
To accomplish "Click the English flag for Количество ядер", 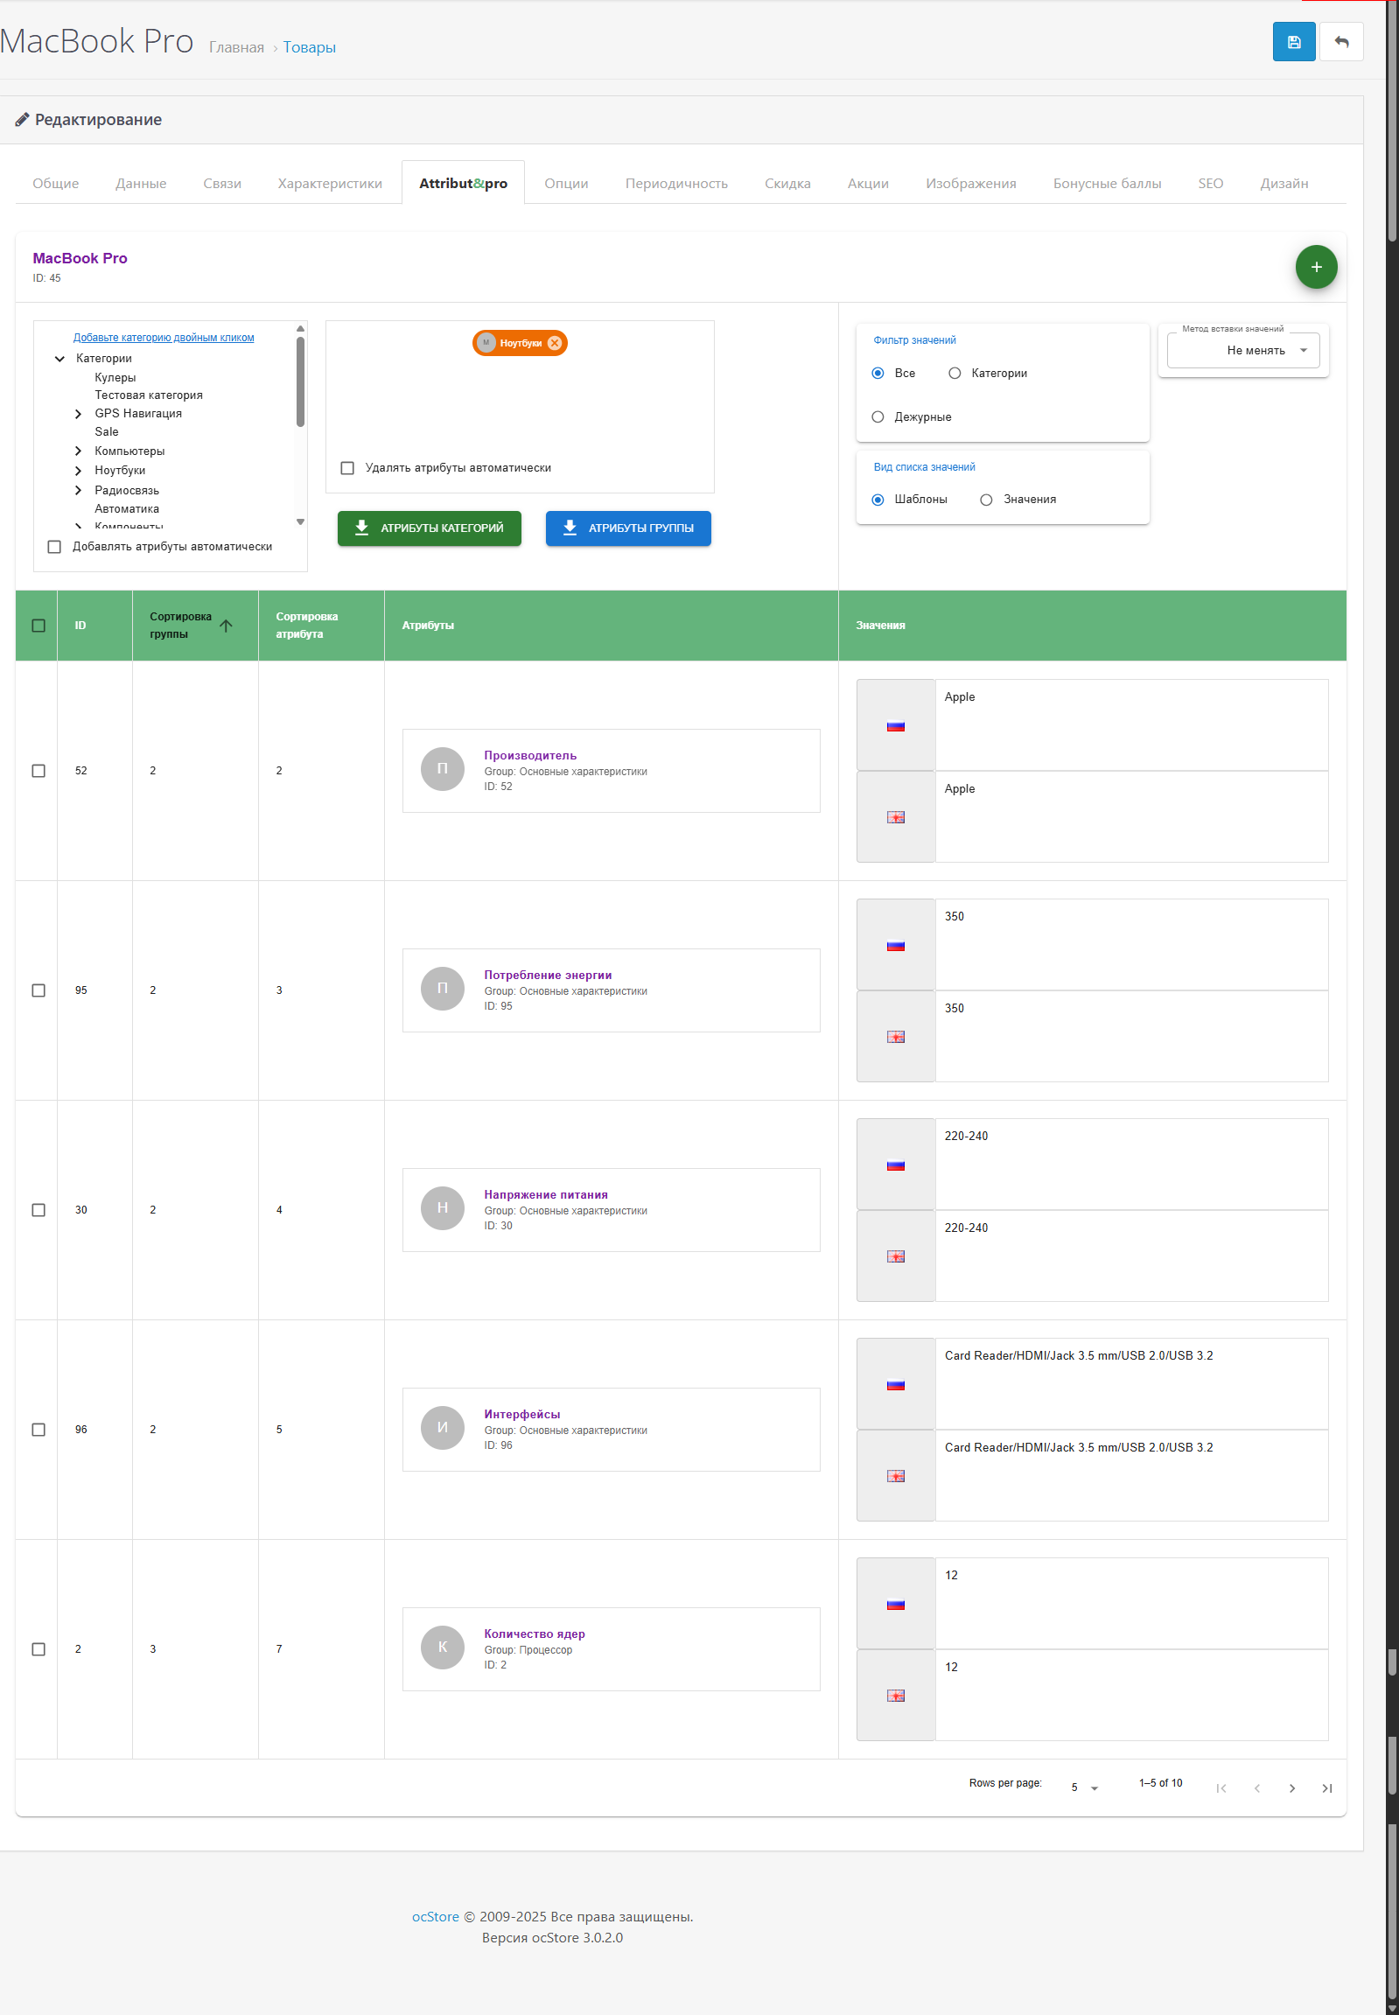I will coord(895,1696).
